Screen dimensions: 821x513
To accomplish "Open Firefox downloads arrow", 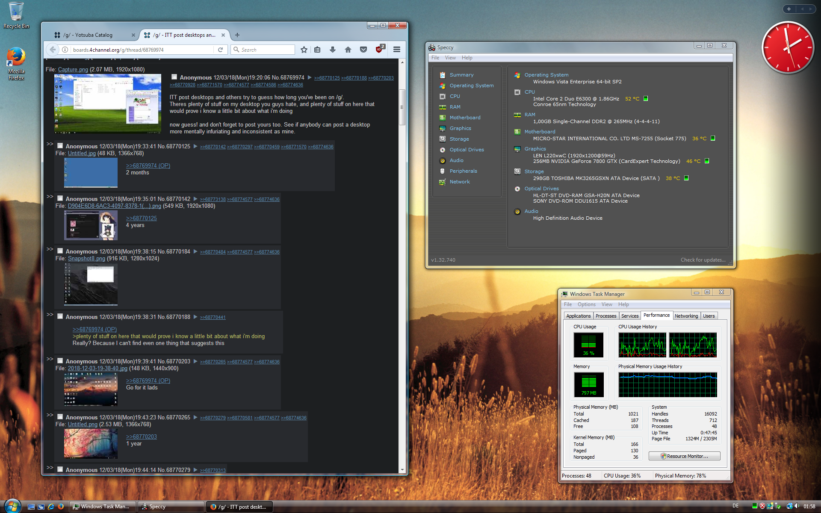I will 333,50.
